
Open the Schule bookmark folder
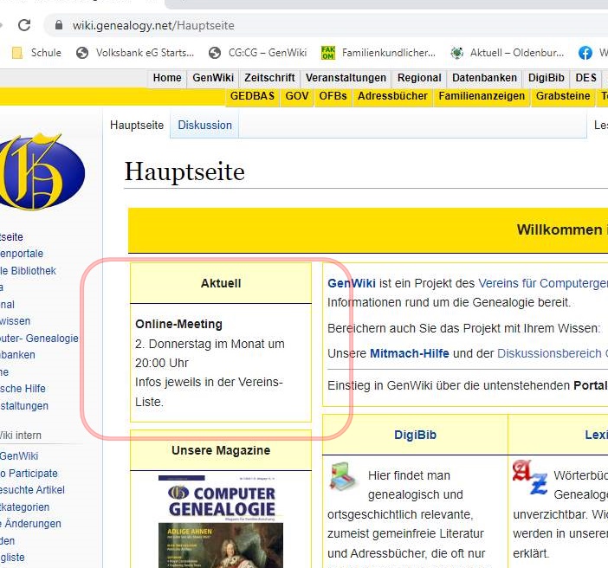(37, 53)
